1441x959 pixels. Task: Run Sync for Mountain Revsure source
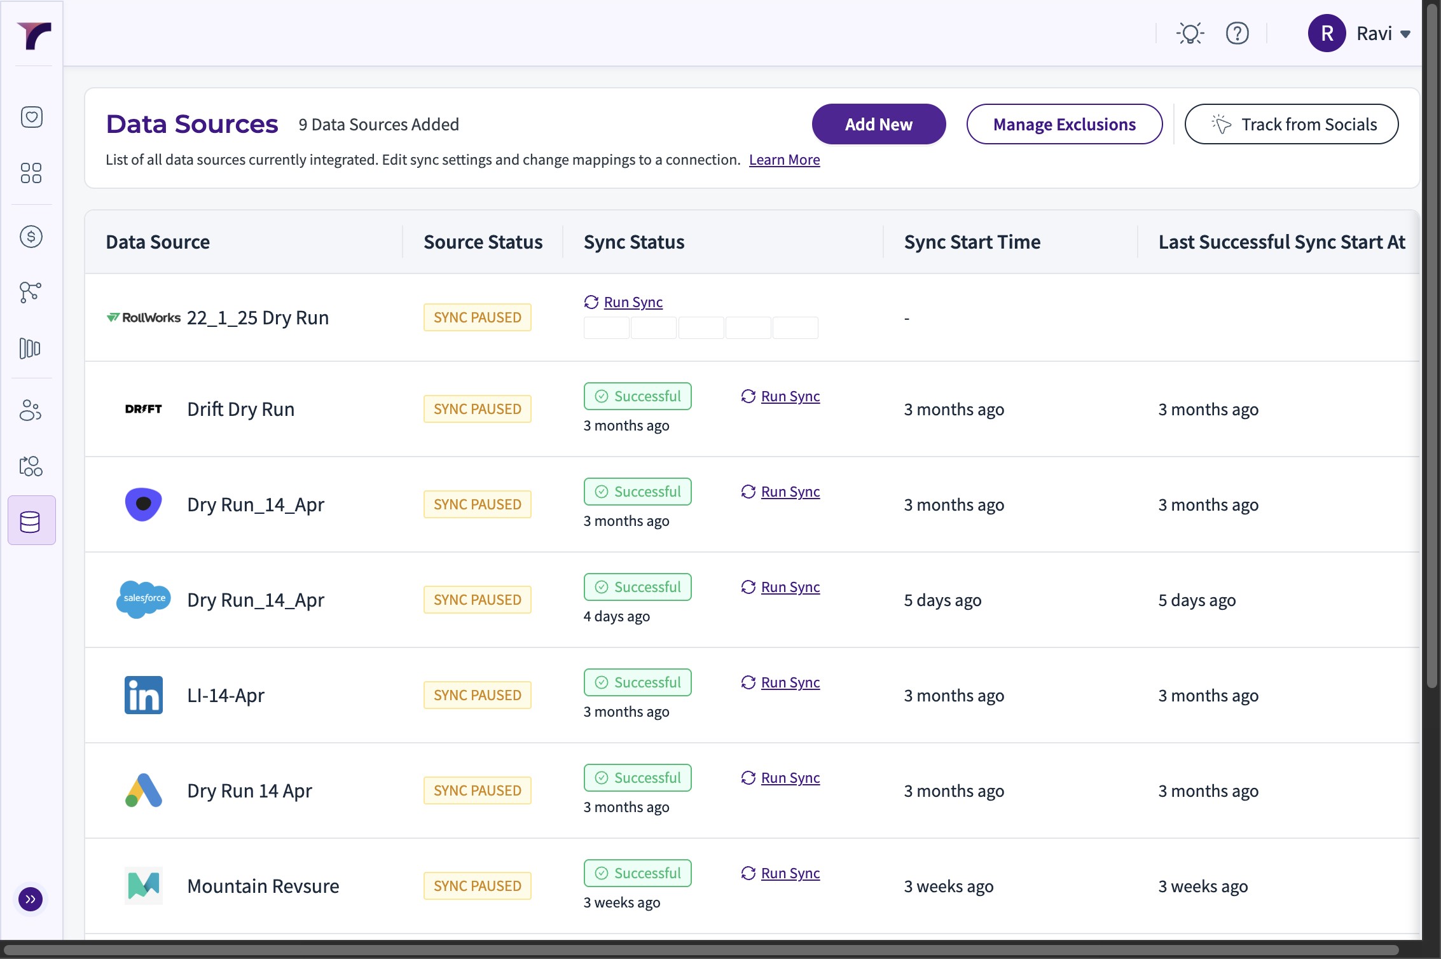pos(789,874)
